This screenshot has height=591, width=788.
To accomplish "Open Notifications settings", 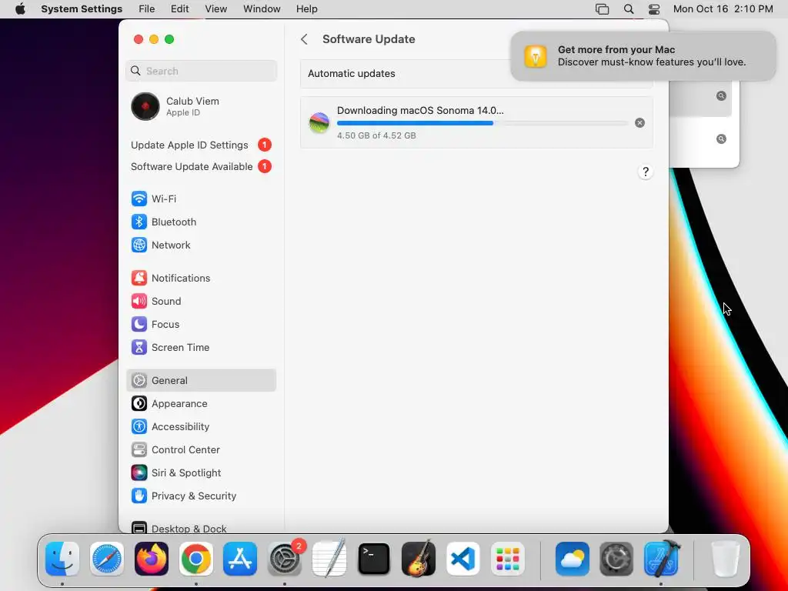I will click(201, 278).
